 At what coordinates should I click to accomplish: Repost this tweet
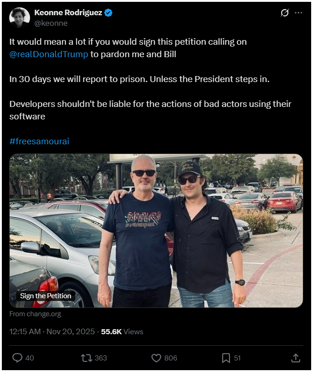pos(86,358)
